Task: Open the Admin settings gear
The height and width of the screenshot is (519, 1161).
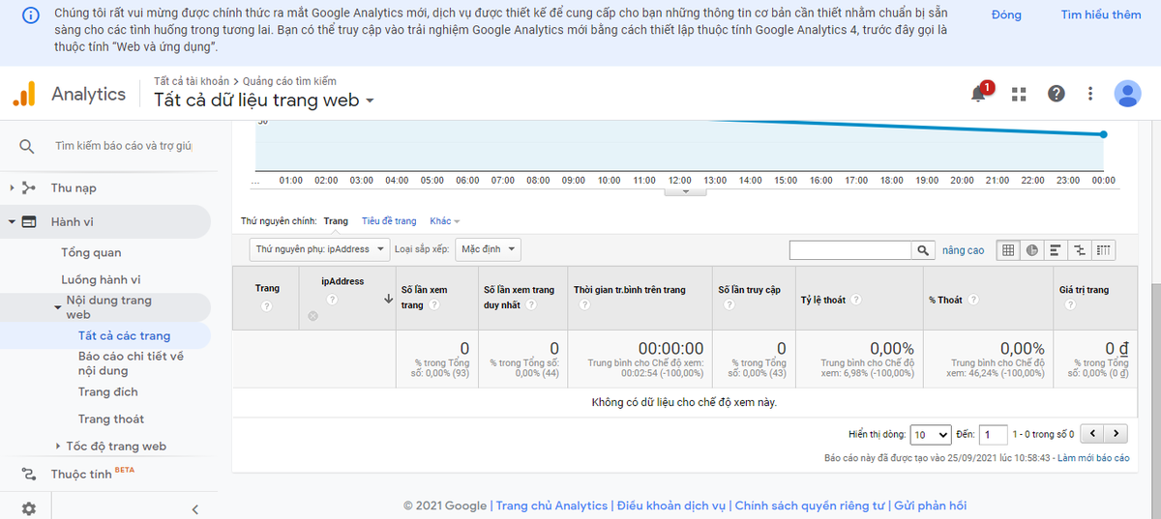Action: (x=29, y=508)
